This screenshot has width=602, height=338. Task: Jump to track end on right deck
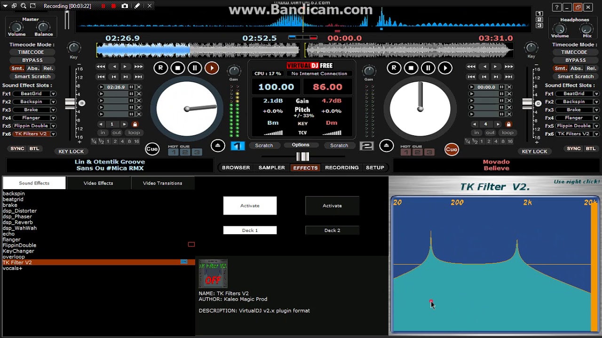508,77
